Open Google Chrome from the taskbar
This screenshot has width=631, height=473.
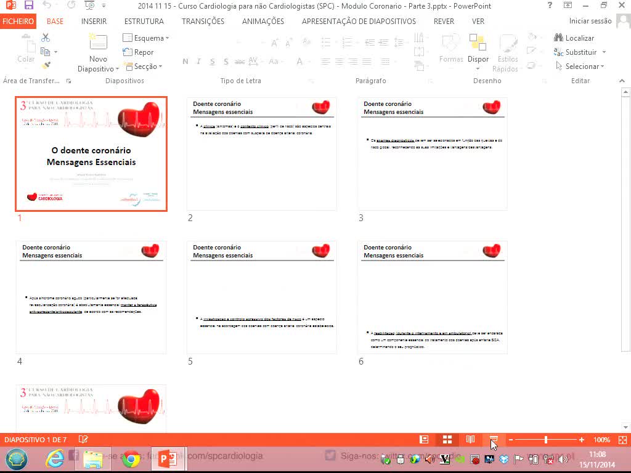pos(131,459)
